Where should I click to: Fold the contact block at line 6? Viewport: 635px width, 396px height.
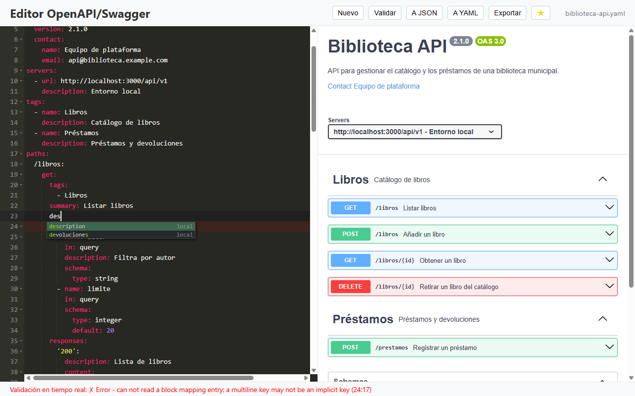click(x=22, y=39)
